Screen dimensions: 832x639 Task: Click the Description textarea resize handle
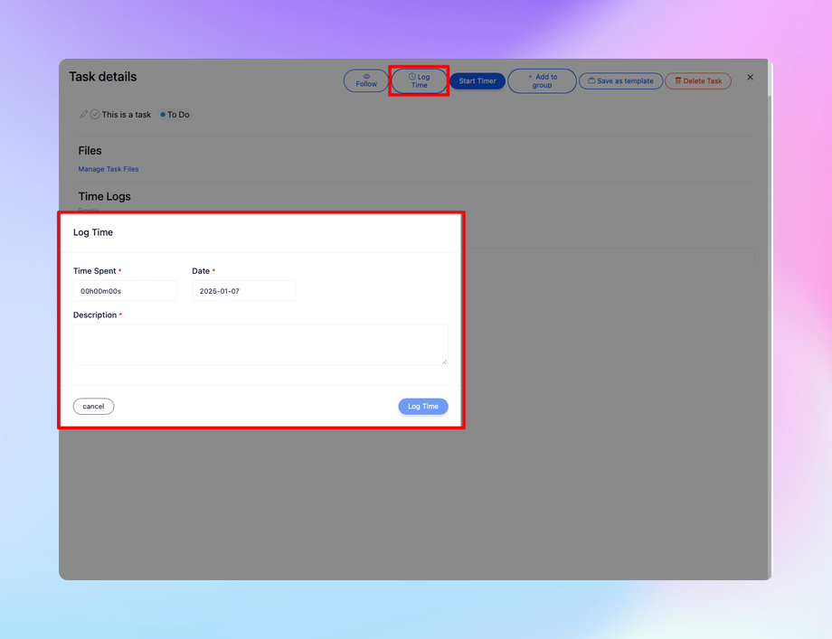point(444,362)
